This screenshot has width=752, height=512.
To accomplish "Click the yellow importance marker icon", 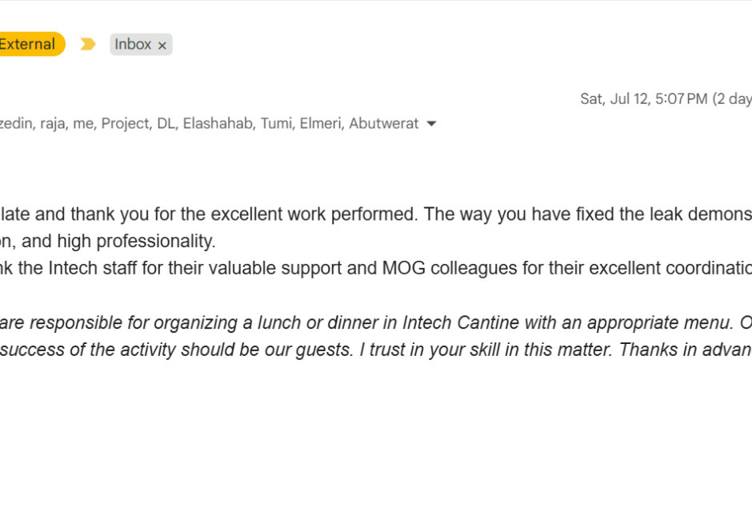I will [x=88, y=44].
